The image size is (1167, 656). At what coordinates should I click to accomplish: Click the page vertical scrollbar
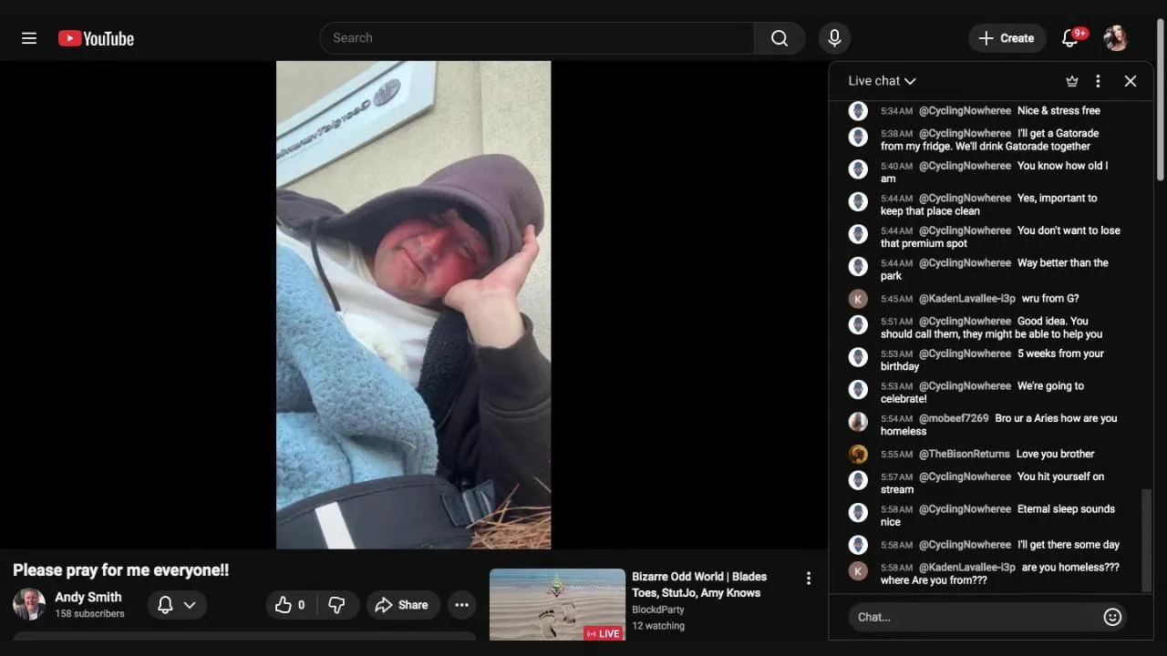coord(1161,98)
